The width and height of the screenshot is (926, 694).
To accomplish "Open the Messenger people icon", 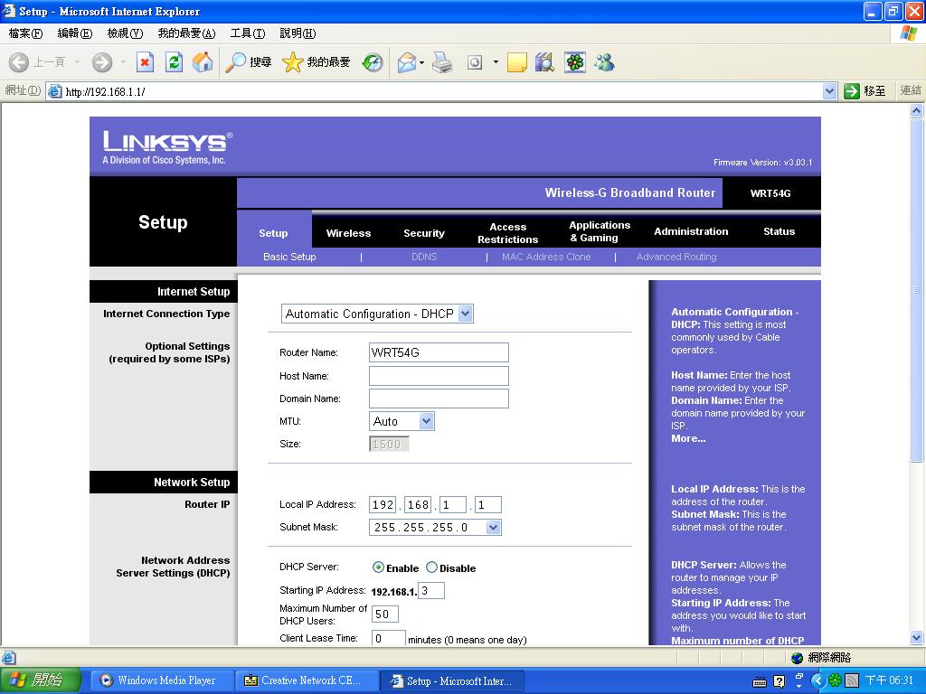I will tap(604, 62).
